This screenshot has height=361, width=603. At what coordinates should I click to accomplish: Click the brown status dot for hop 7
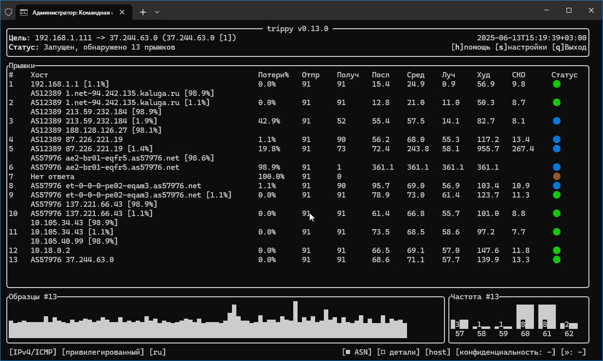tap(557, 176)
